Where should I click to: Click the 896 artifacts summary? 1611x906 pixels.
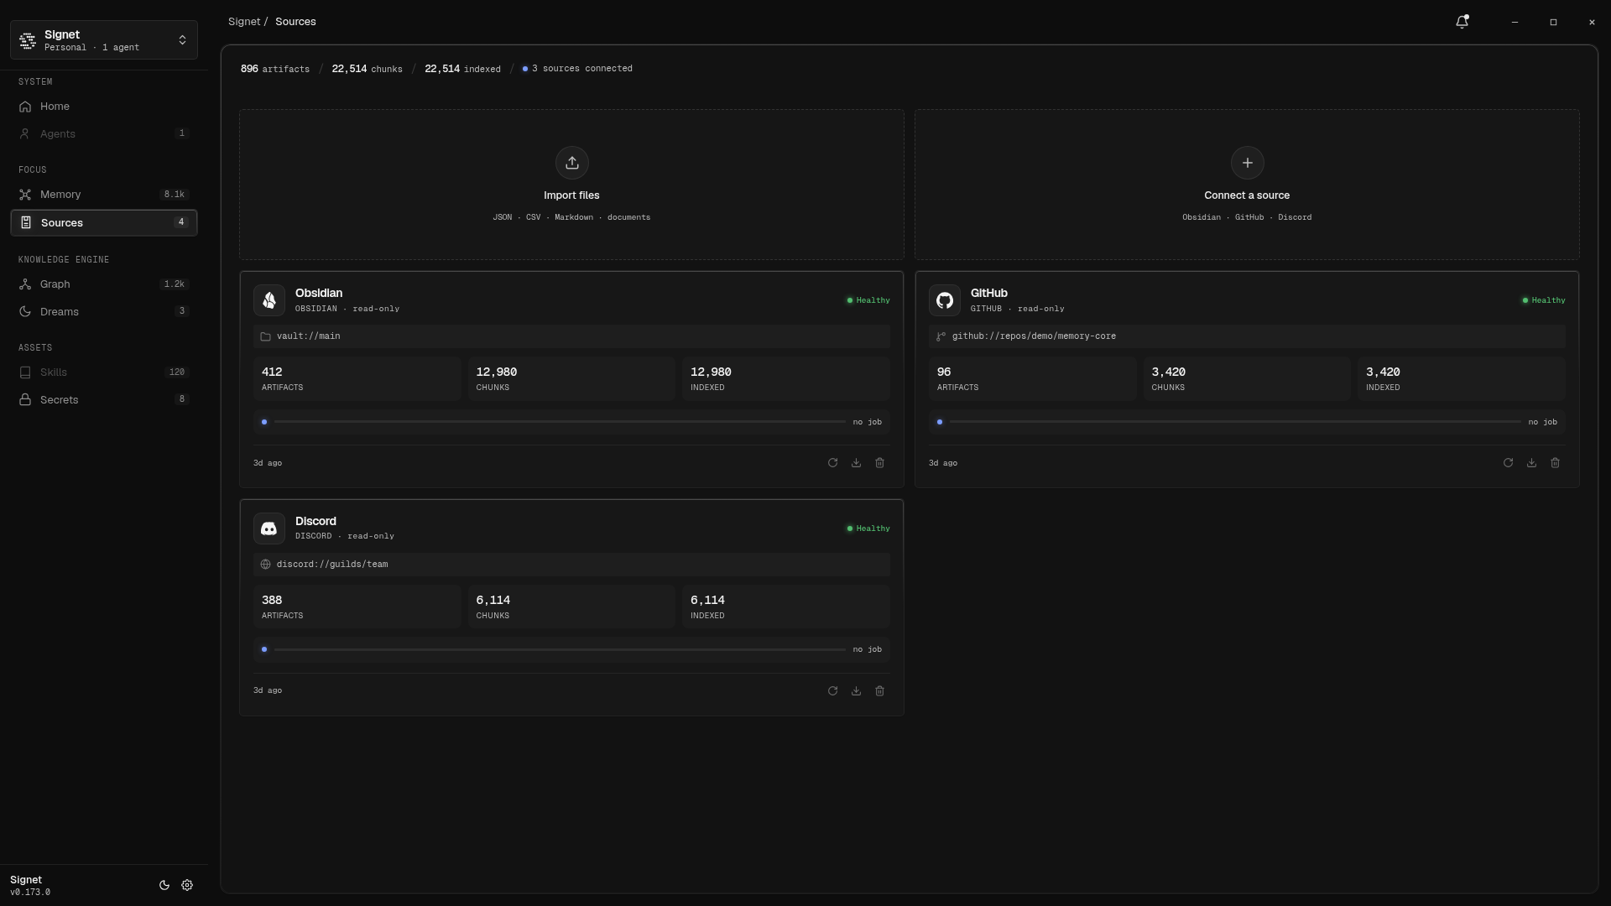(x=275, y=69)
